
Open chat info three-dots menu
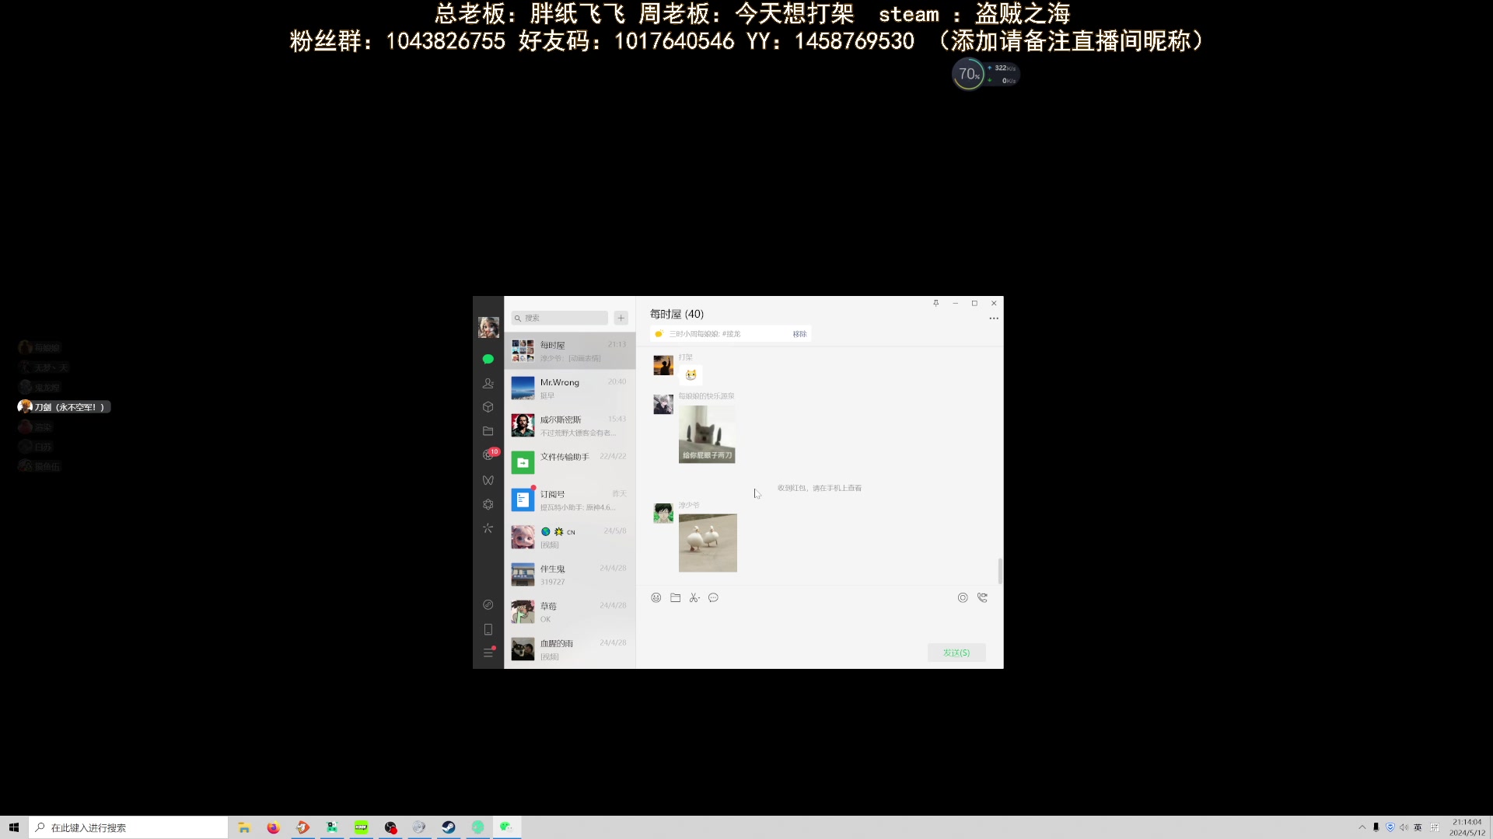(994, 319)
